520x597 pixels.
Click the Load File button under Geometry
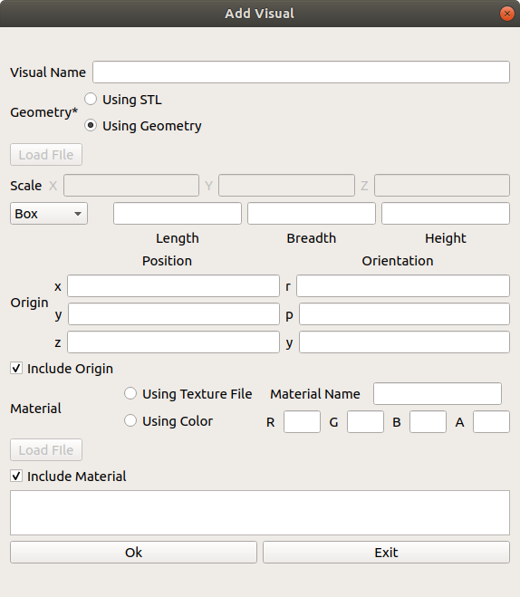click(46, 155)
